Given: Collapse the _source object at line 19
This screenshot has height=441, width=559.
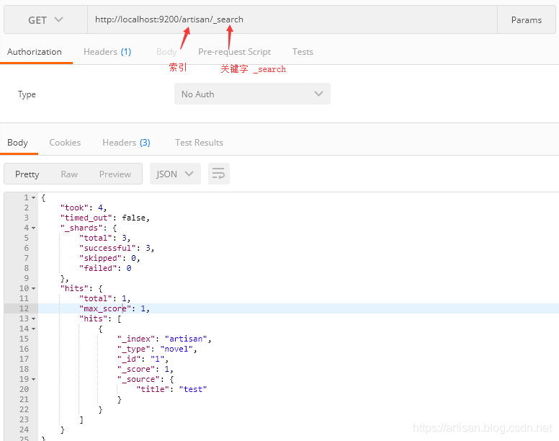Looking at the screenshot, I should [33, 379].
